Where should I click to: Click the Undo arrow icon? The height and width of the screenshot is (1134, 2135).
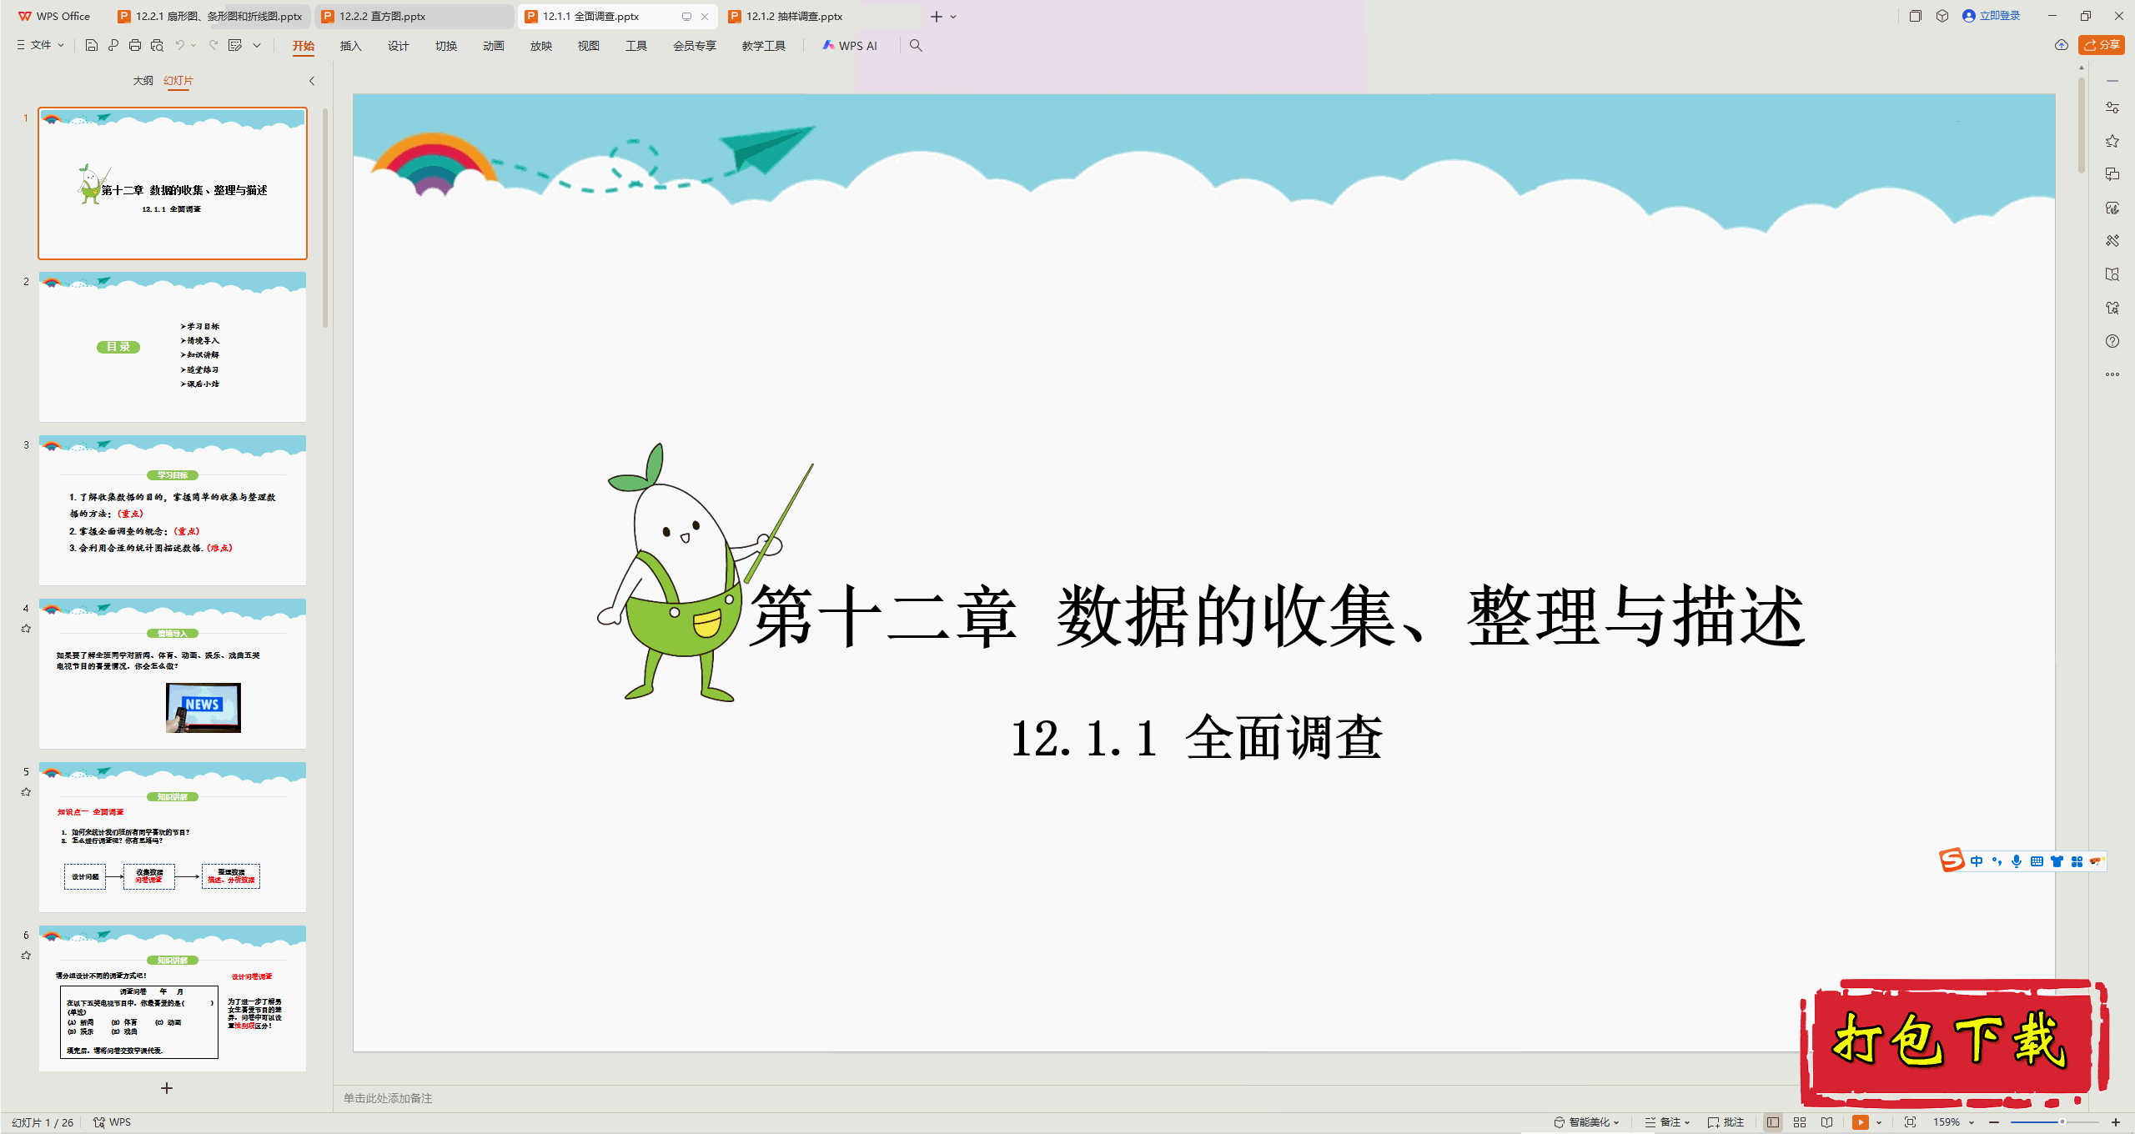point(179,46)
